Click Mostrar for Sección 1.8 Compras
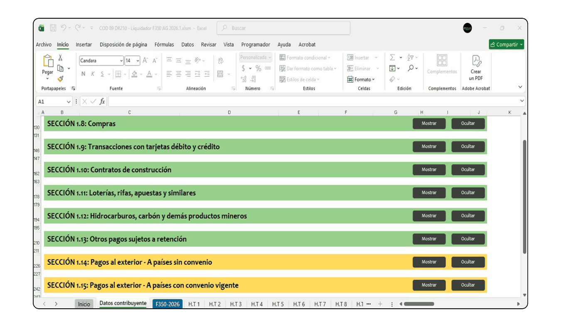The width and height of the screenshot is (561, 327). coord(429,124)
